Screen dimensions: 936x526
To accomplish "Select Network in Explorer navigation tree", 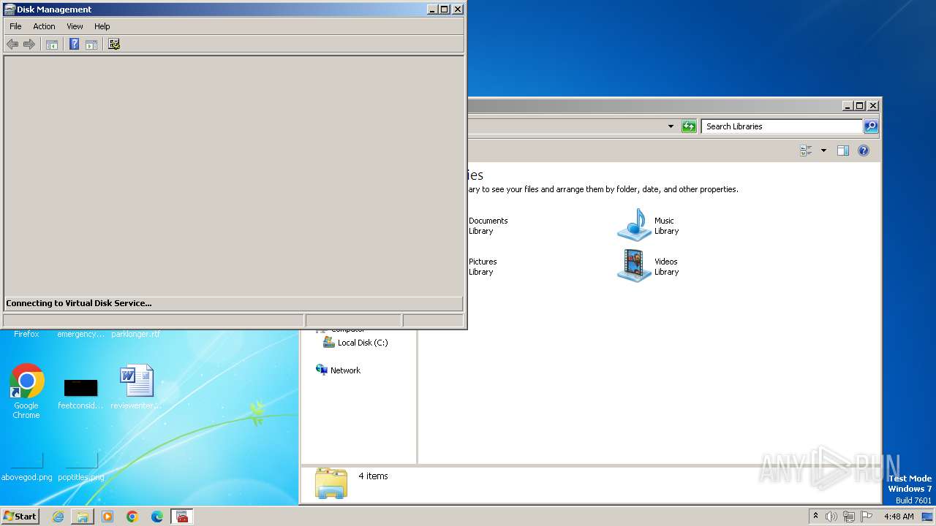I will (x=338, y=370).
